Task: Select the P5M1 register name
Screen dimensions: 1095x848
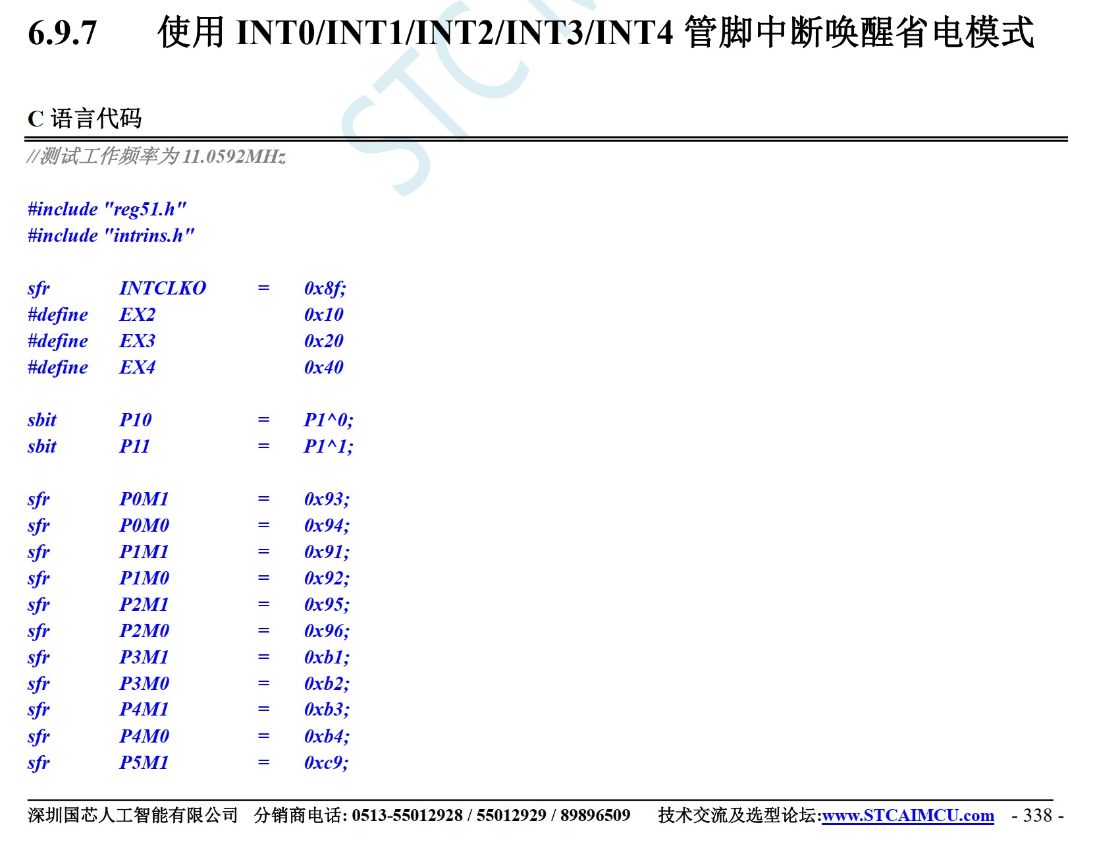Action: coord(144,762)
